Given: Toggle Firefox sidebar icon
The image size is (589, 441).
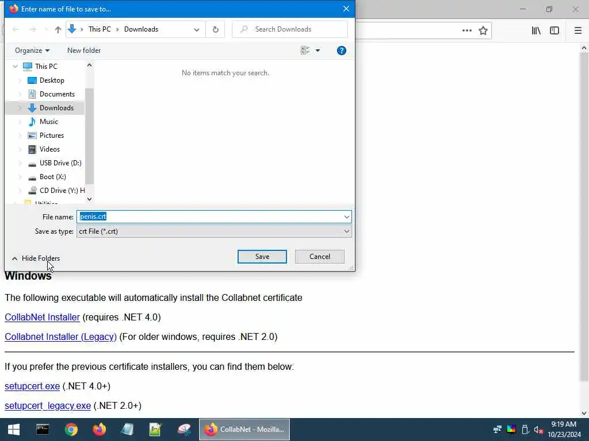Looking at the screenshot, I should (x=554, y=30).
